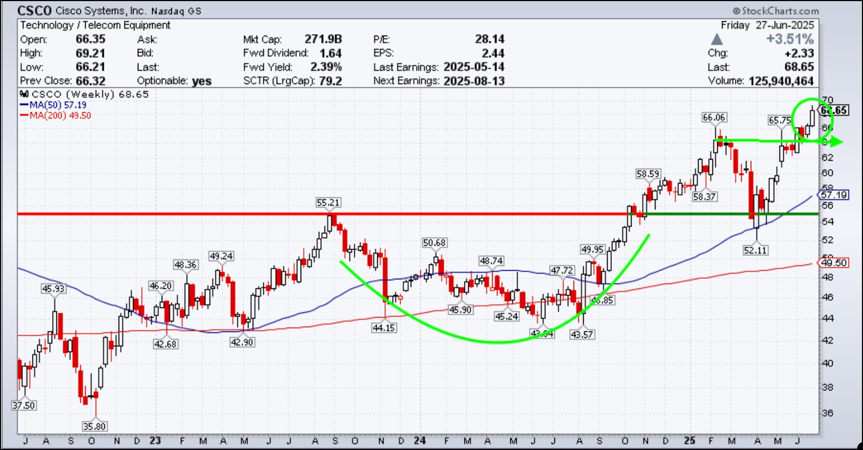
Task: Click the Volume value 125,940,464
Action: [781, 81]
